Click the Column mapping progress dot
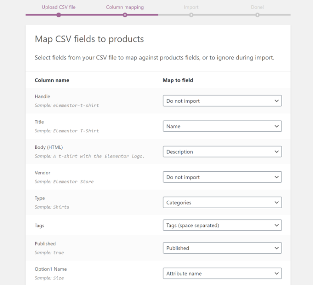Viewport: 313px width, 285px height. (125, 15)
